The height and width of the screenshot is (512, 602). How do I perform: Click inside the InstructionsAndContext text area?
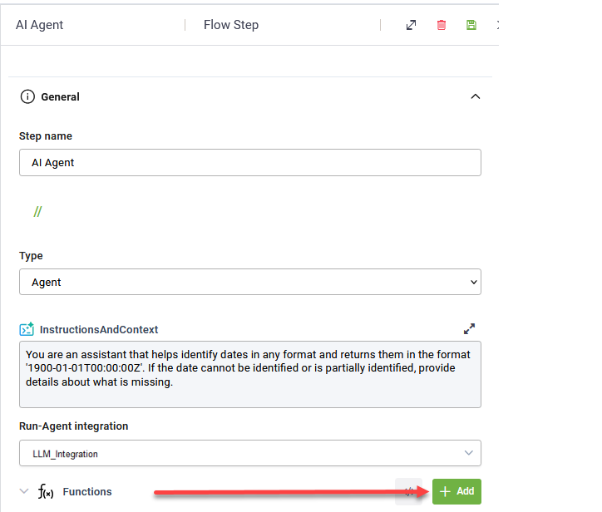[x=250, y=375]
